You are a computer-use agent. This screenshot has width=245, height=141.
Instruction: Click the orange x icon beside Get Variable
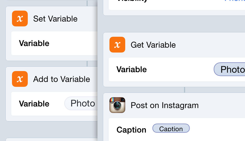(x=117, y=45)
